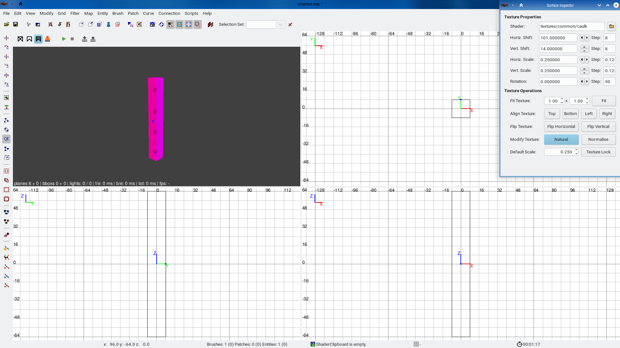Viewport: 620px width, 348px height.
Task: Click the green play render button
Action: click(64, 39)
